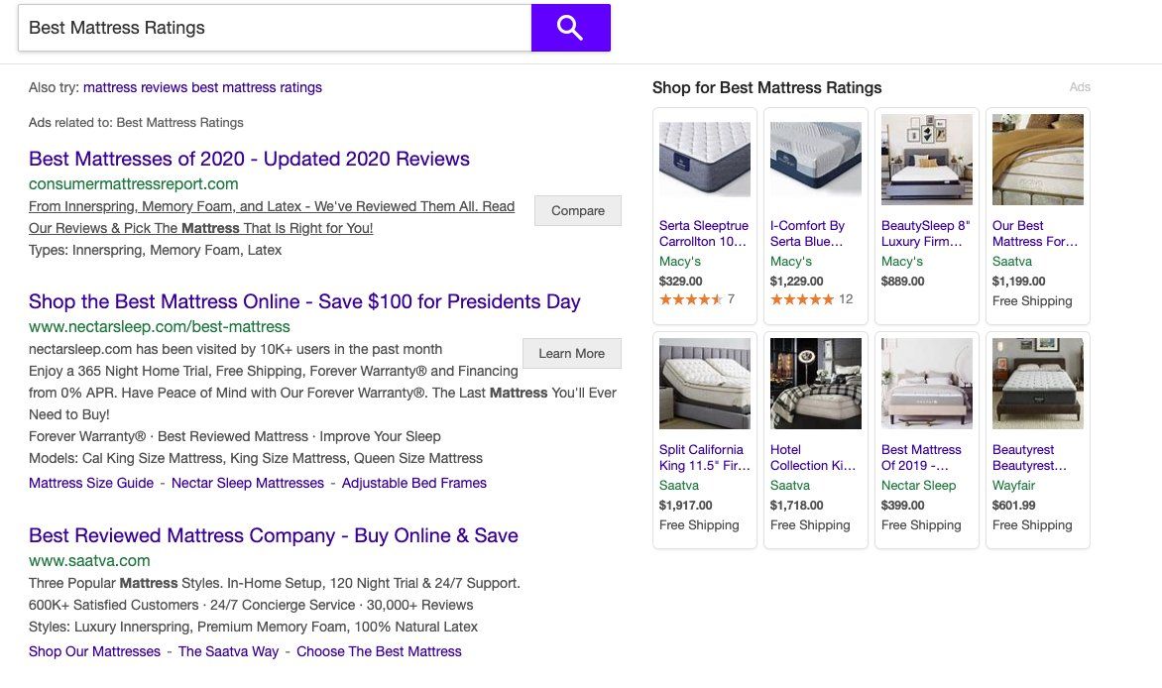Click the BeautySleep 8" Luxury Firm product image

click(x=927, y=160)
